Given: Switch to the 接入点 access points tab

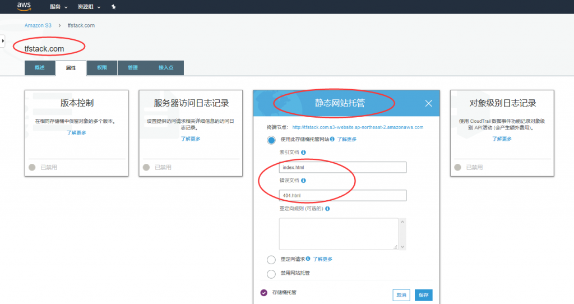Looking at the screenshot, I should [166, 68].
